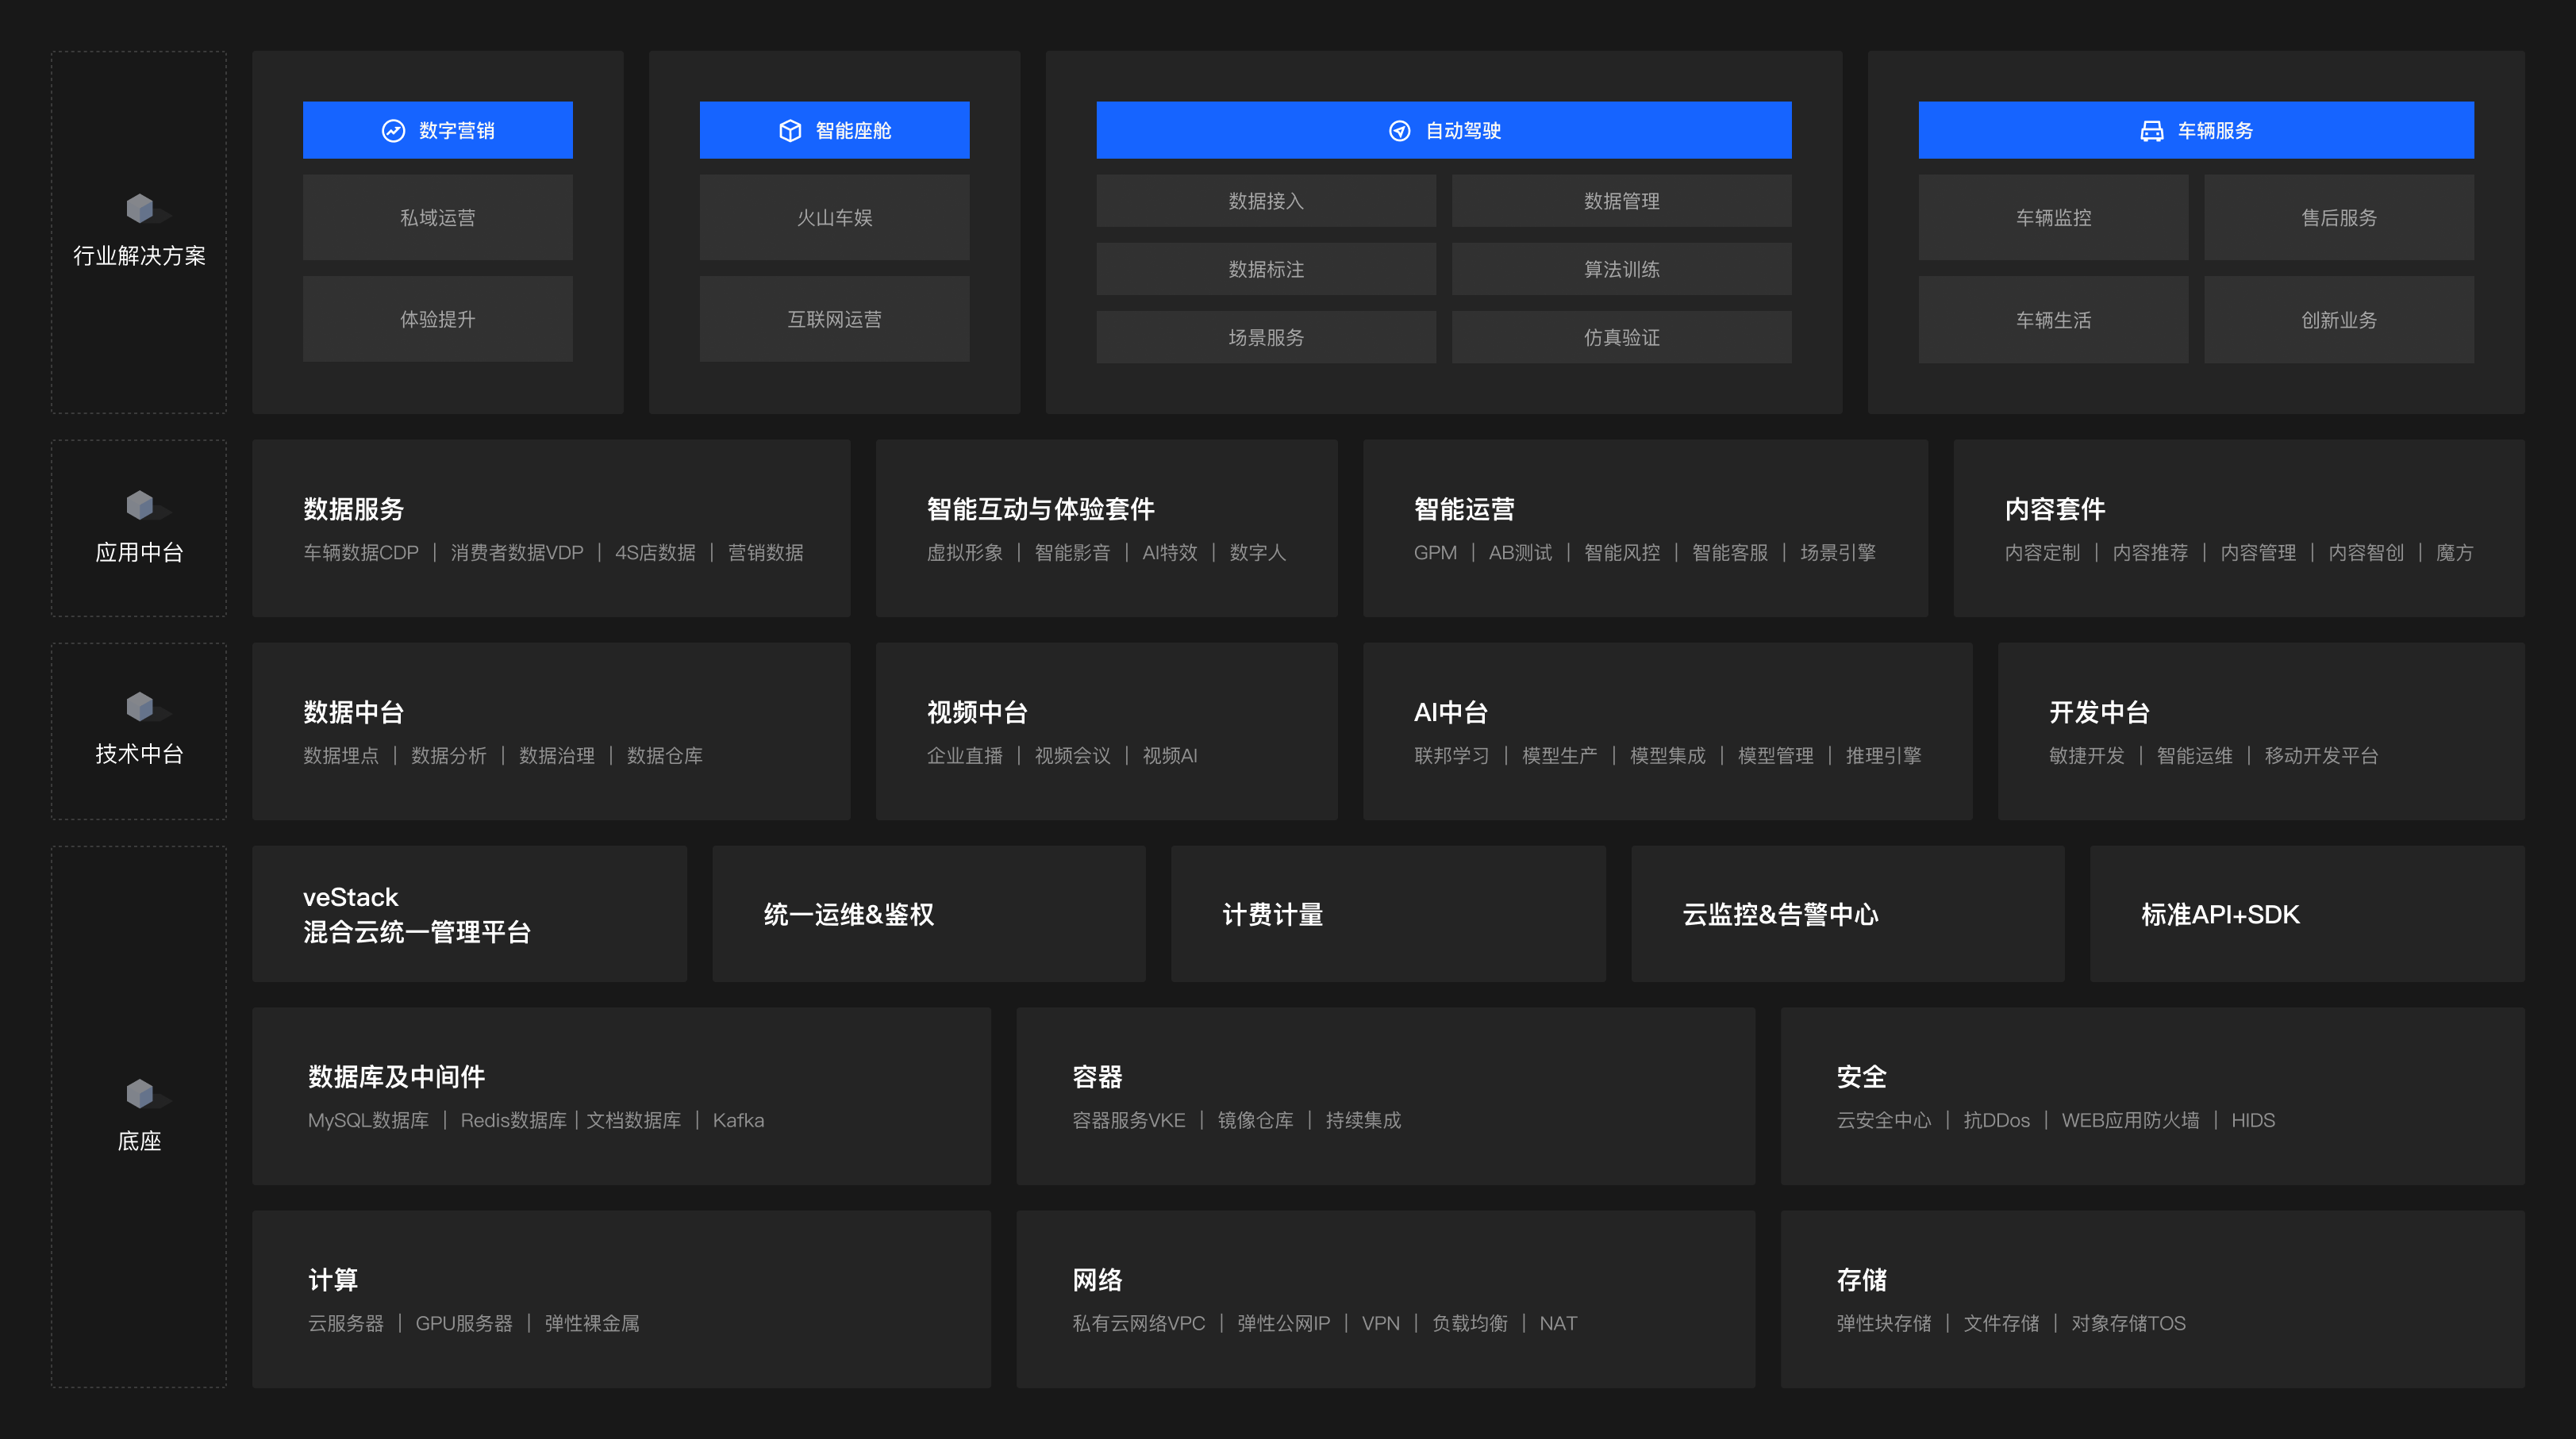Select 仿真验证 under autonomous driving

pos(1621,338)
